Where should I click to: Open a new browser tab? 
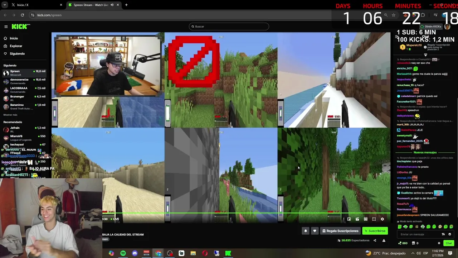126,5
